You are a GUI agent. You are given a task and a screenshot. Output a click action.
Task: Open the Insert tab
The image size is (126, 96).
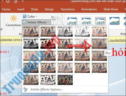tap(21, 9)
